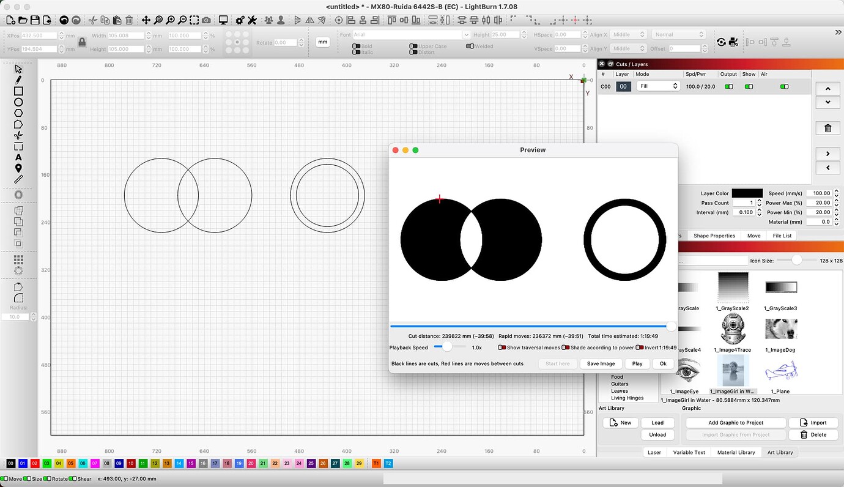Select the Create Text tool
The image size is (844, 487).
[18, 155]
